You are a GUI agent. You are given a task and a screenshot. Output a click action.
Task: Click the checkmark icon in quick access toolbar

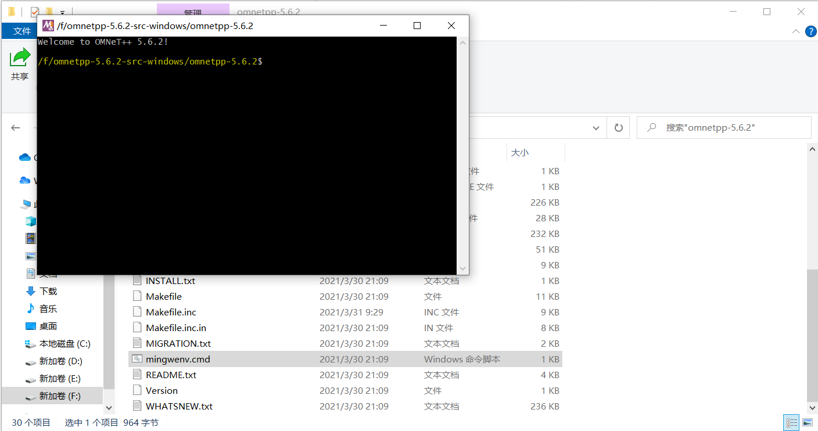coord(34,11)
